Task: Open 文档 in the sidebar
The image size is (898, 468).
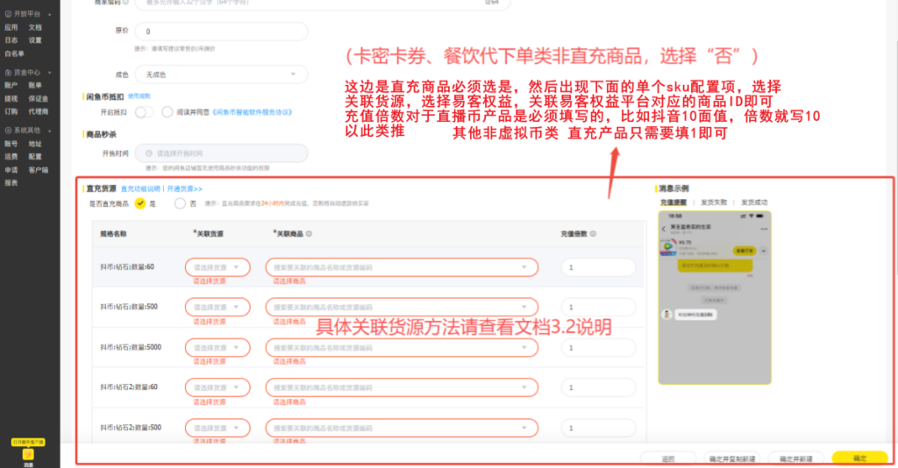Action: pos(35,27)
